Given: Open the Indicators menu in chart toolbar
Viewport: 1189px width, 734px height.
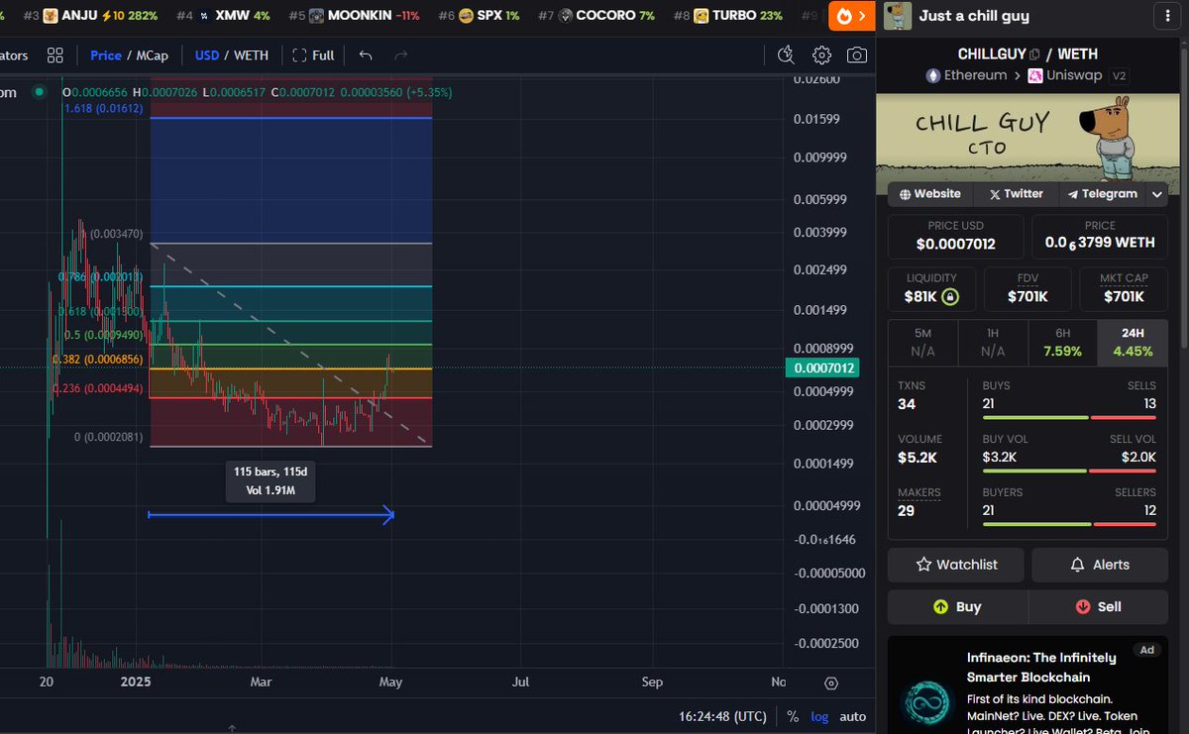Looking at the screenshot, I should click(x=15, y=55).
